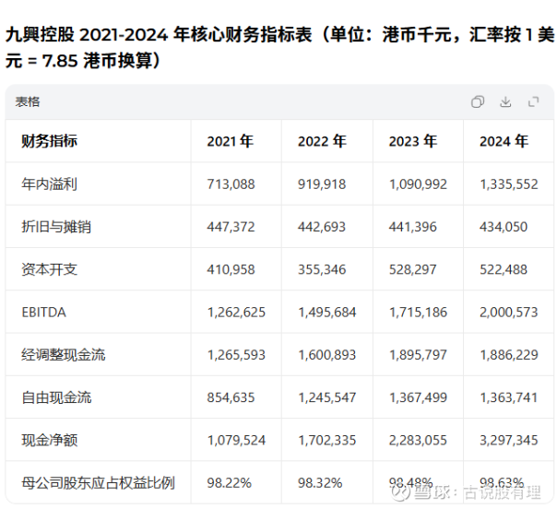
Task: Click the value 3,297,345
Action: (509, 440)
